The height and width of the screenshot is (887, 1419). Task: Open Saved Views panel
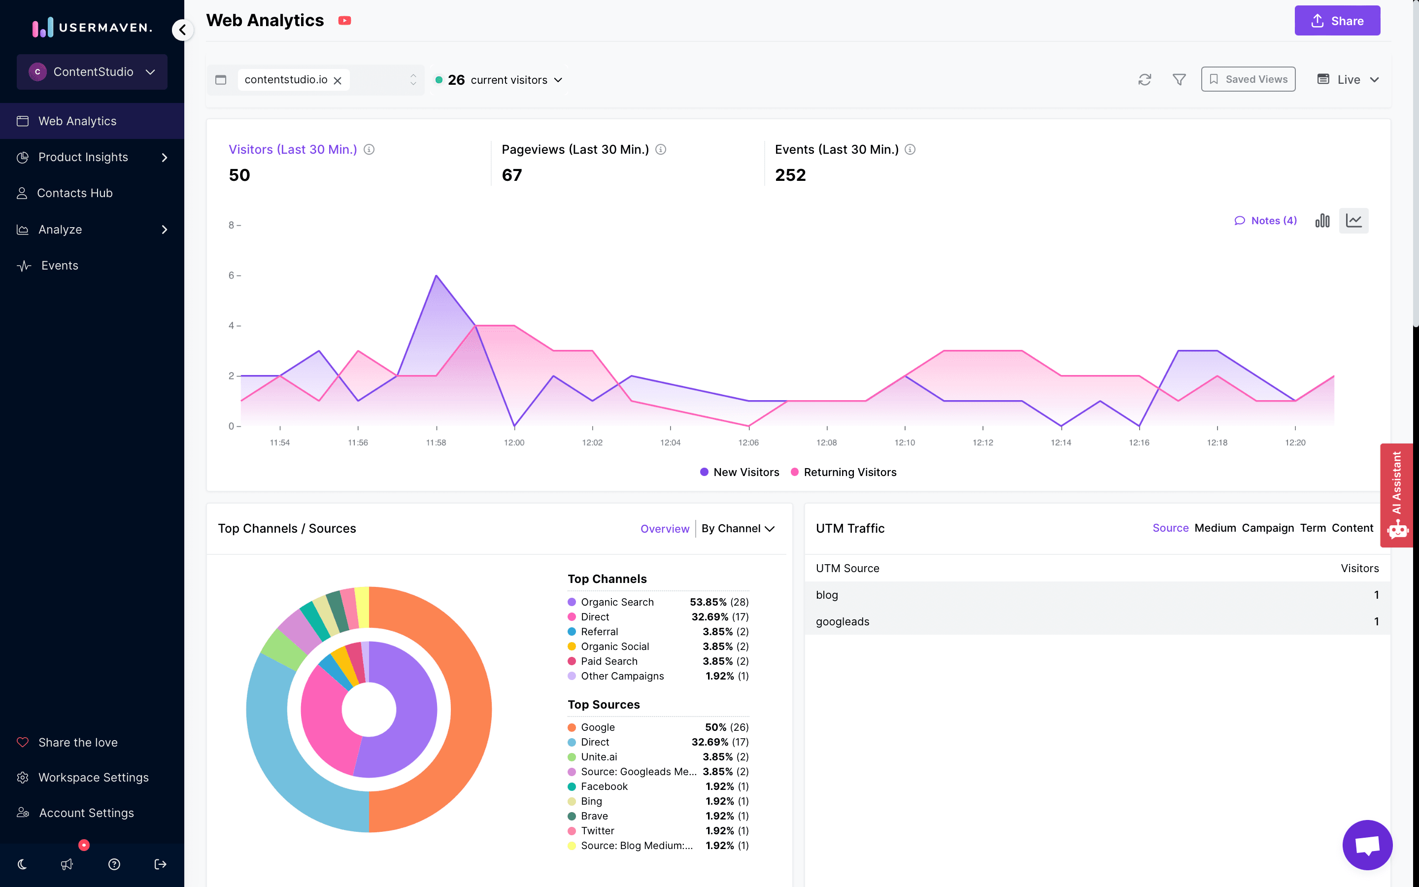pyautogui.click(x=1249, y=79)
